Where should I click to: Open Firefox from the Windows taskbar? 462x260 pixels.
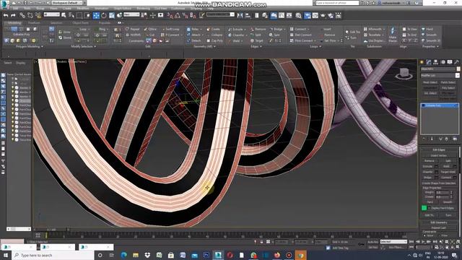point(277,255)
